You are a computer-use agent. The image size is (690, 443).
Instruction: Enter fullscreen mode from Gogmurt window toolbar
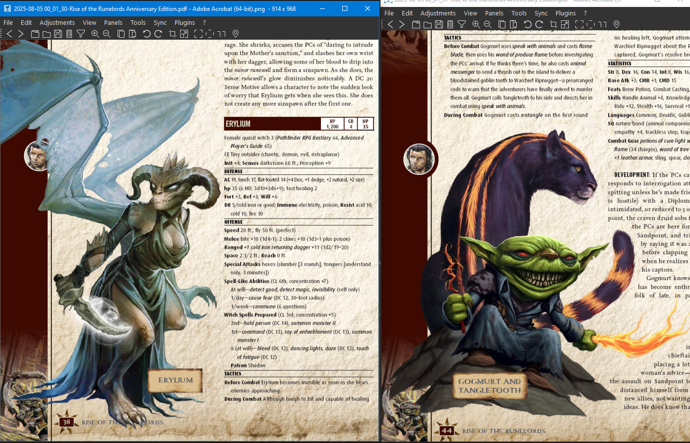pyautogui.click(x=579, y=24)
